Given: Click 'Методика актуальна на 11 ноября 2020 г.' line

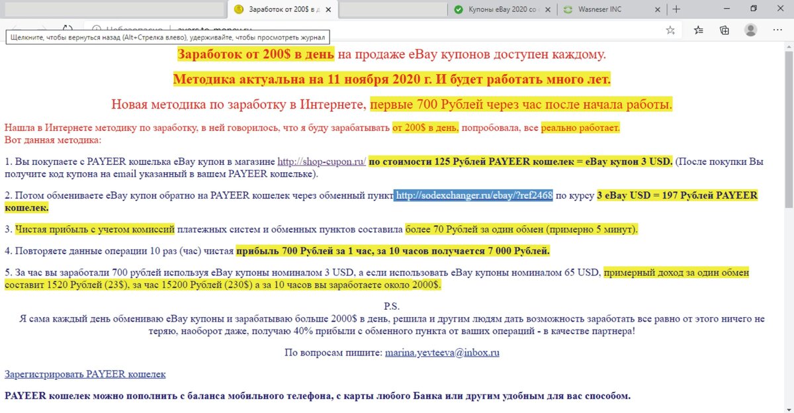Looking at the screenshot, I should point(302,79).
